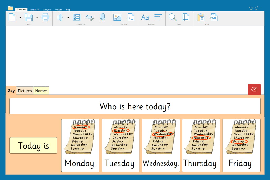Expand the Save dropdown arrow
The image size is (270, 180).
point(37,18)
